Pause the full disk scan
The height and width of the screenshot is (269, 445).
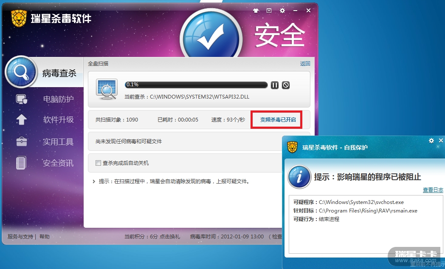(274, 85)
